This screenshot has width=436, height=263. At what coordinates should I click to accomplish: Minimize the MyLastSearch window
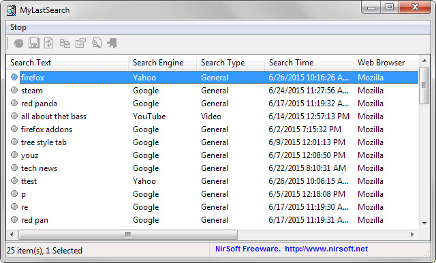pos(371,7)
